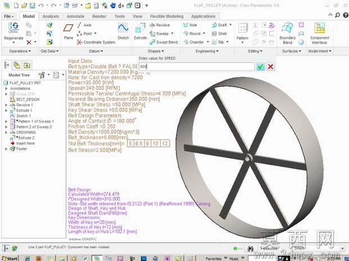The image size is (349, 261).
Task: Switch to the Analysis tab
Action: (x=51, y=16)
